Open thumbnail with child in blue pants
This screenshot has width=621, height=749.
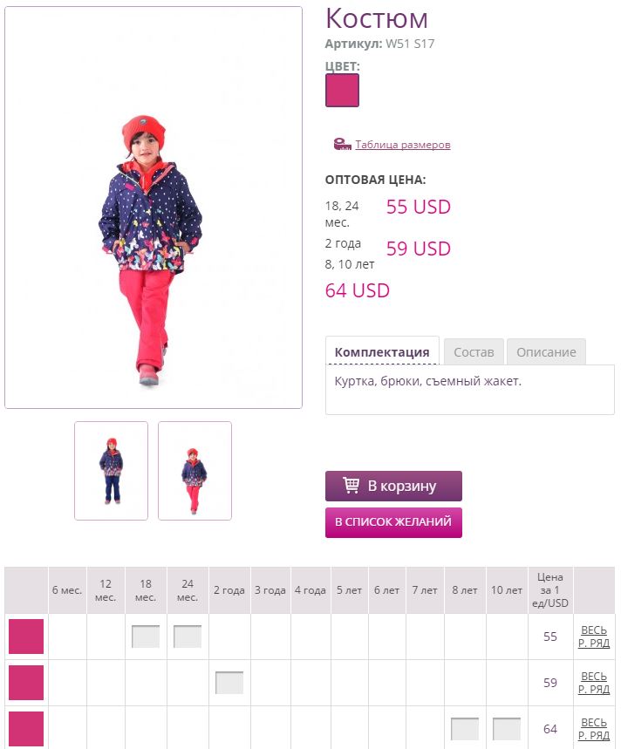click(112, 471)
